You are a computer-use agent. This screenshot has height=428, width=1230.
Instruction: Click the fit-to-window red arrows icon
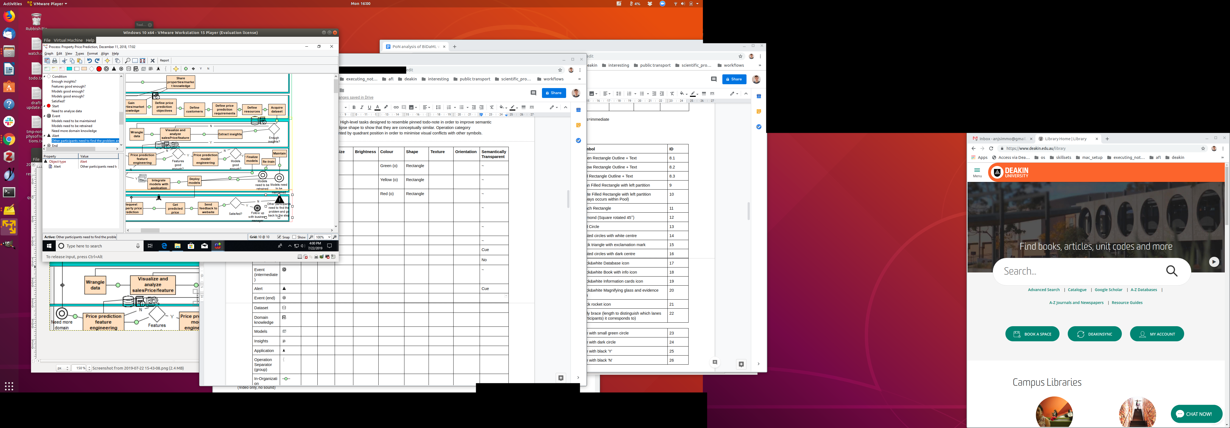pos(142,61)
